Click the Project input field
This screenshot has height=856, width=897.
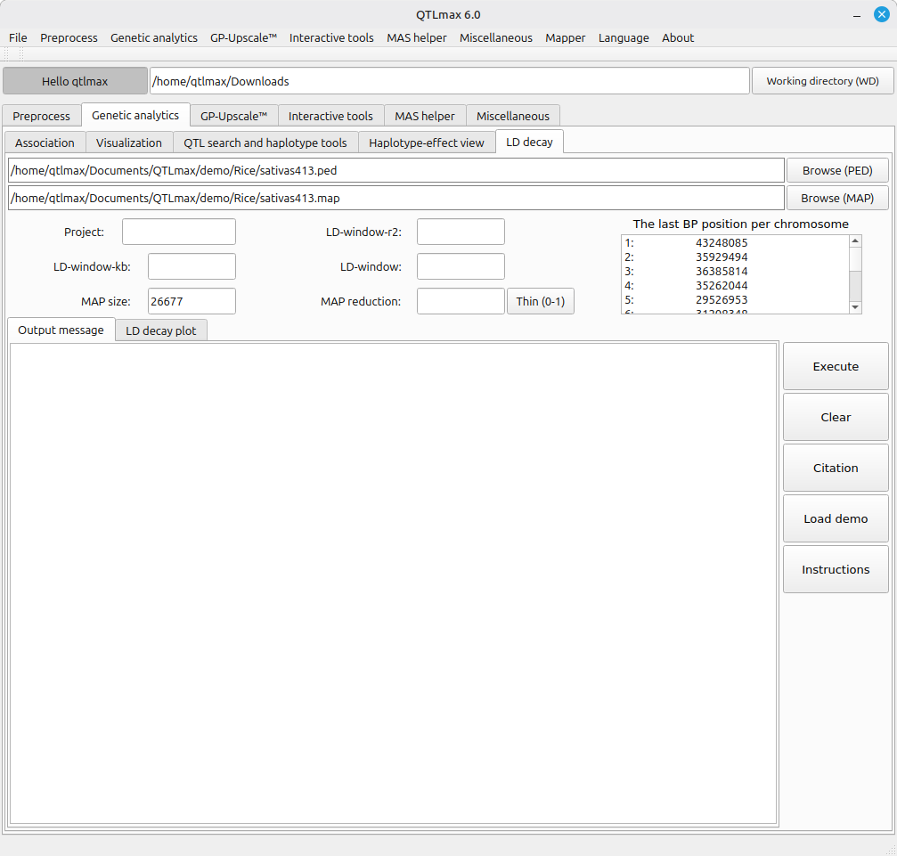(178, 232)
